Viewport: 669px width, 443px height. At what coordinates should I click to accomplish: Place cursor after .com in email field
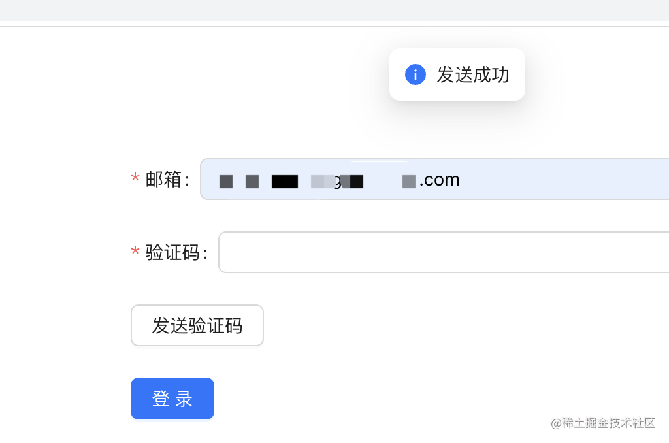click(x=461, y=180)
